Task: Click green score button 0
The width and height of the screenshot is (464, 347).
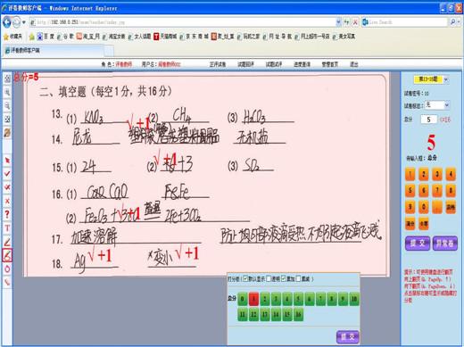Action: [243, 299]
